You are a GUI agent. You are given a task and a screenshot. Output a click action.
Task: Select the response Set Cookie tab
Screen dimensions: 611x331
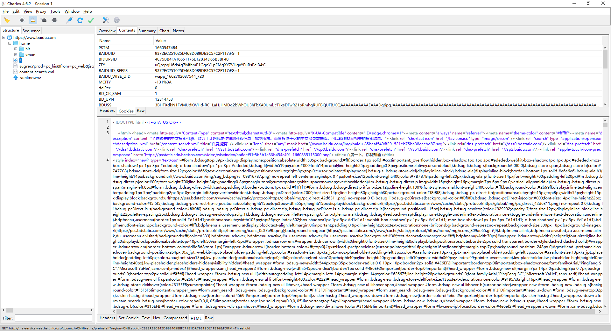tap(129, 318)
